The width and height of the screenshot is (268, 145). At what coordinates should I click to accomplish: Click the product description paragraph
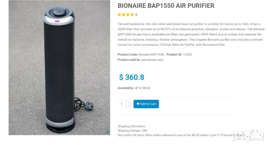[191, 34]
